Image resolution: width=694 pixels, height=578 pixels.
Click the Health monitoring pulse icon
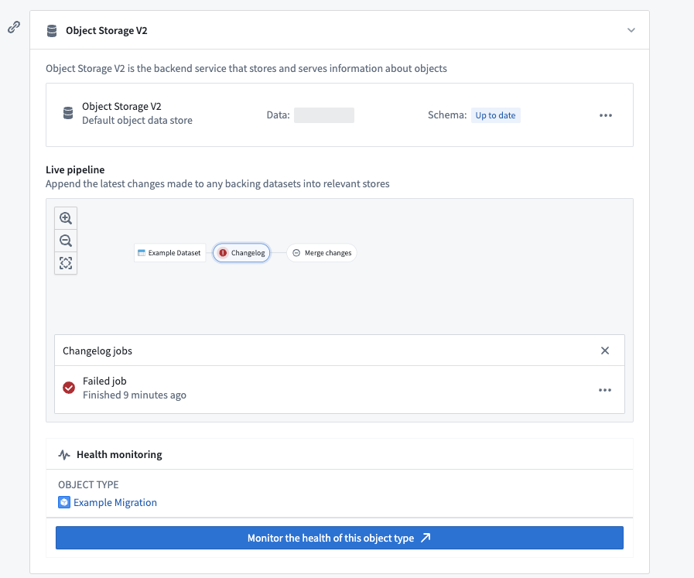click(x=64, y=454)
